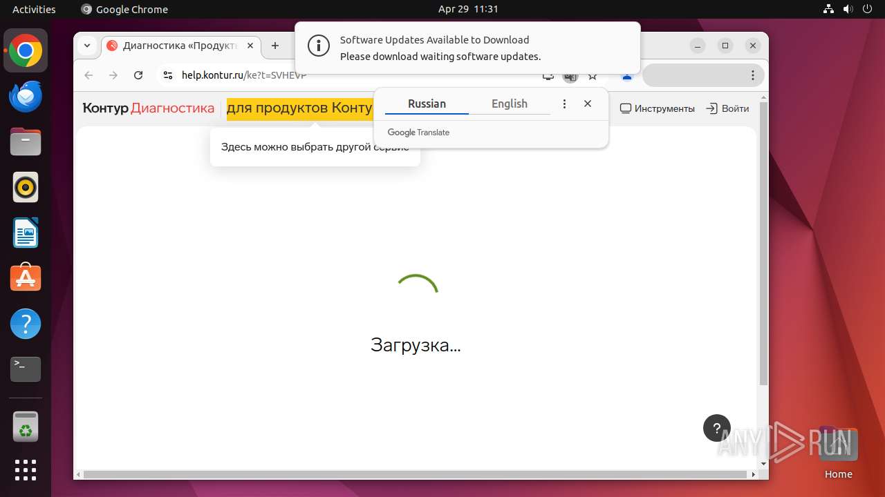Open network status icon in top bar
885x497 pixels.
click(829, 9)
